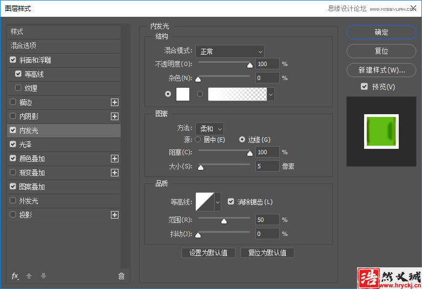
Task: Click the 抖动(J) slider handle
Action: (x=198, y=235)
